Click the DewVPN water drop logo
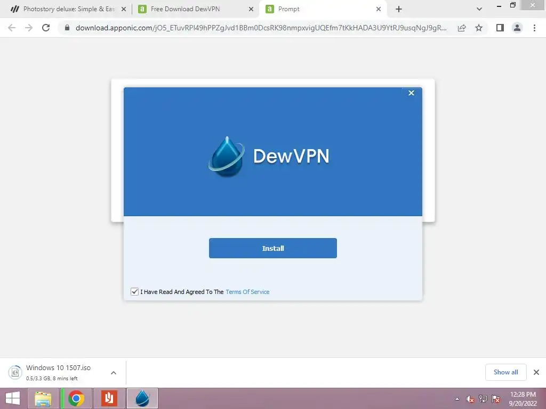The width and height of the screenshot is (546, 409). (x=227, y=156)
